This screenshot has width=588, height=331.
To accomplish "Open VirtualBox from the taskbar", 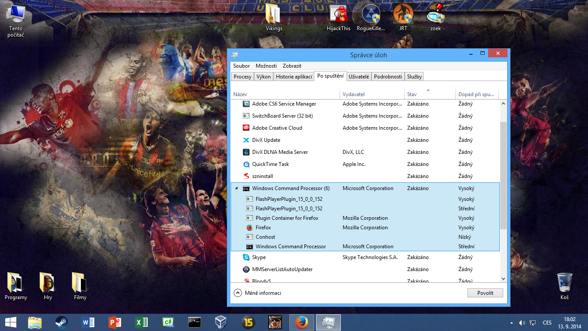I will 221,322.
